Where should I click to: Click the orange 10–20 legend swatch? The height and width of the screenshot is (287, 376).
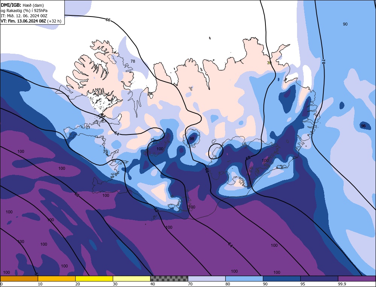coord(57,279)
